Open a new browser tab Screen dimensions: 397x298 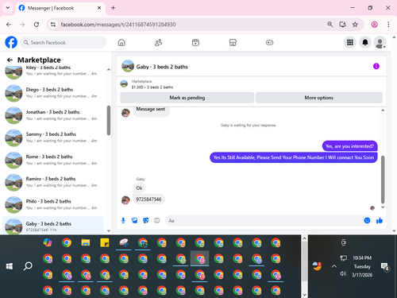pos(113,8)
